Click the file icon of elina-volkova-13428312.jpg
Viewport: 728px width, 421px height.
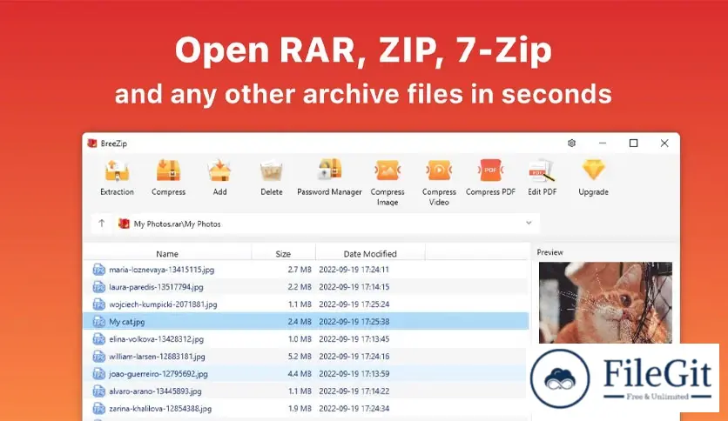point(99,339)
